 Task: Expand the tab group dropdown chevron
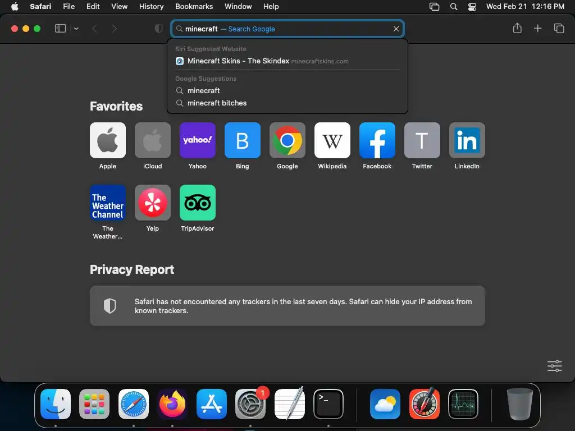pyautogui.click(x=76, y=29)
